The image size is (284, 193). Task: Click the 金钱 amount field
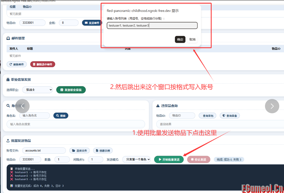pos(69,23)
